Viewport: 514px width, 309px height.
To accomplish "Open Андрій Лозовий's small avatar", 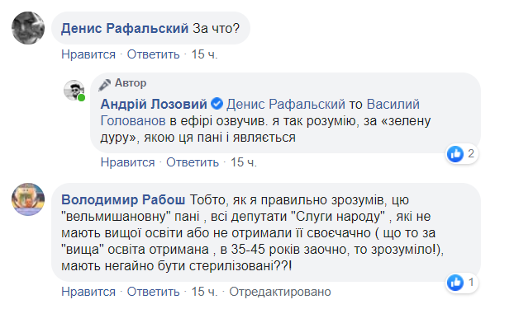I will pyautogui.click(x=74, y=90).
